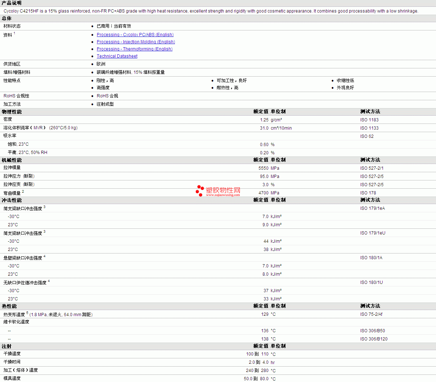The width and height of the screenshot is (436, 382).
Task: Click the ISO 179/1eU test method
Action: (373, 233)
